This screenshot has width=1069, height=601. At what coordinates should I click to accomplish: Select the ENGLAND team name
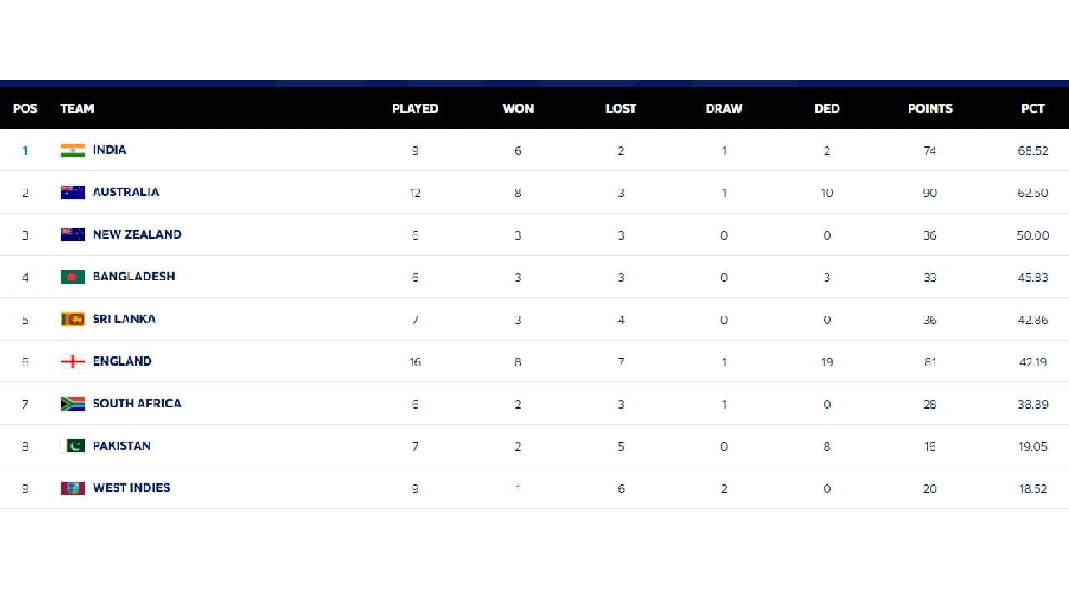click(122, 361)
